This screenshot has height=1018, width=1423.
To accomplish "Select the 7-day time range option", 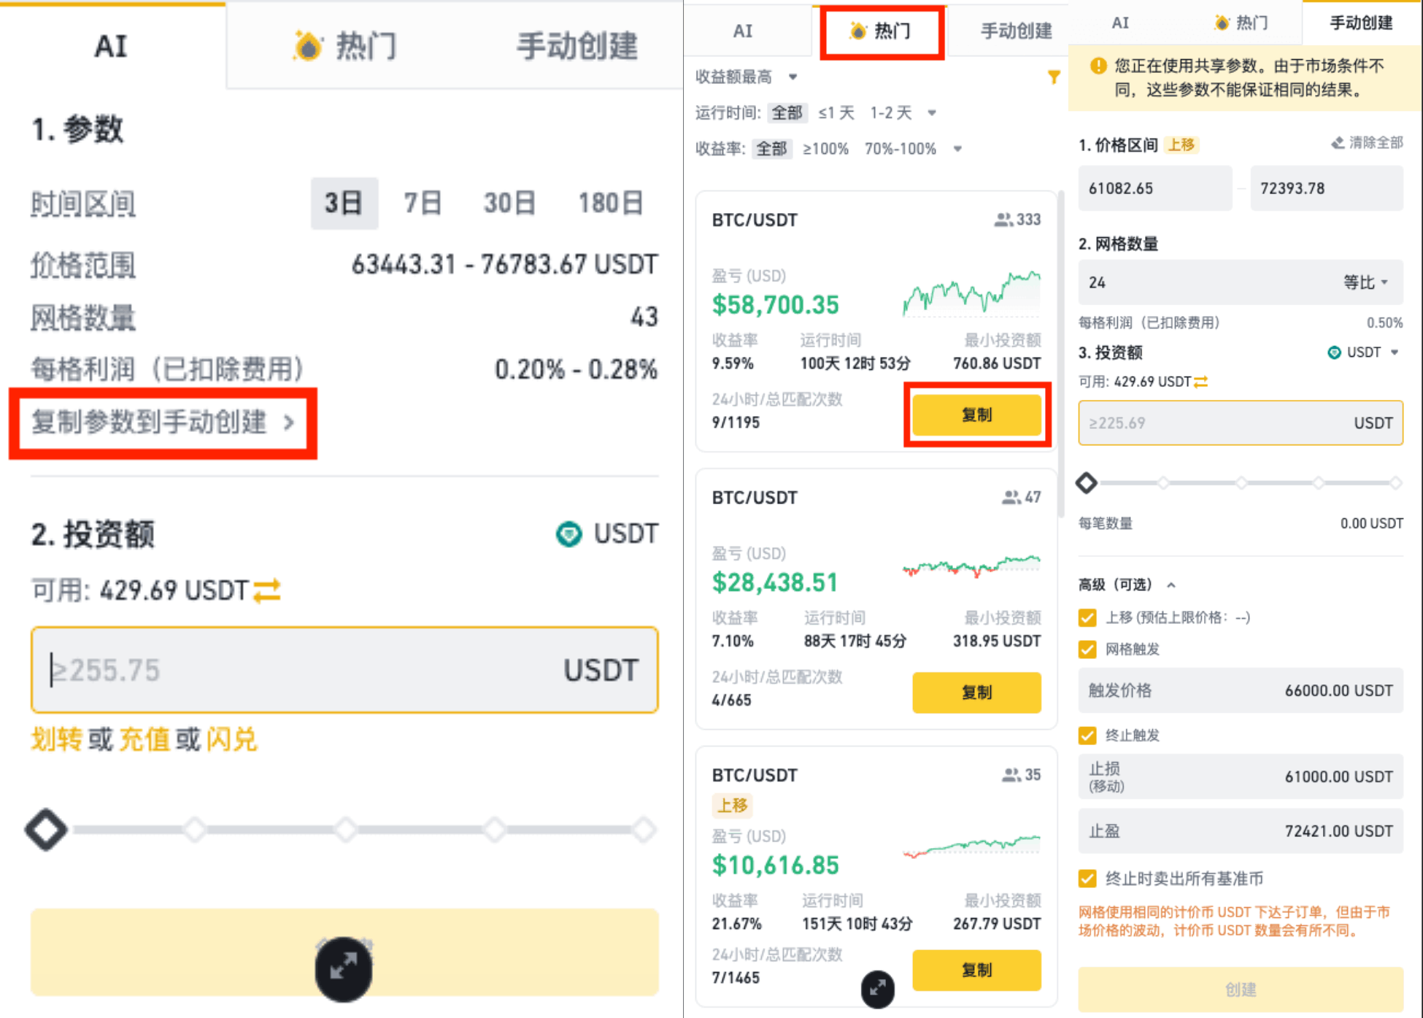I will point(423,203).
